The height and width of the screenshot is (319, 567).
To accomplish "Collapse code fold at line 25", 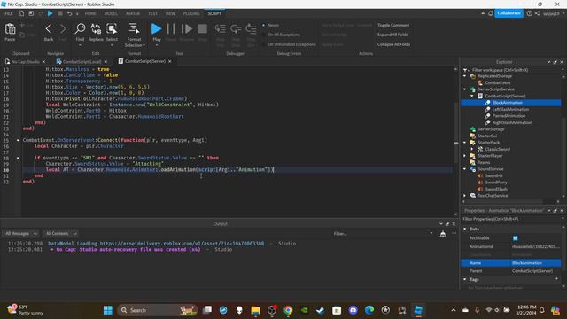I will click(18, 140).
